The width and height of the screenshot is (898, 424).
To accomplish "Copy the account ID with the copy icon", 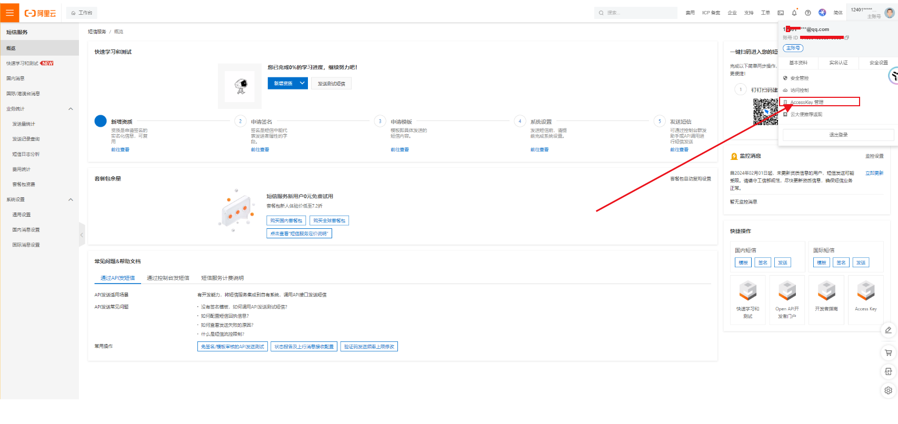I will tap(846, 37).
